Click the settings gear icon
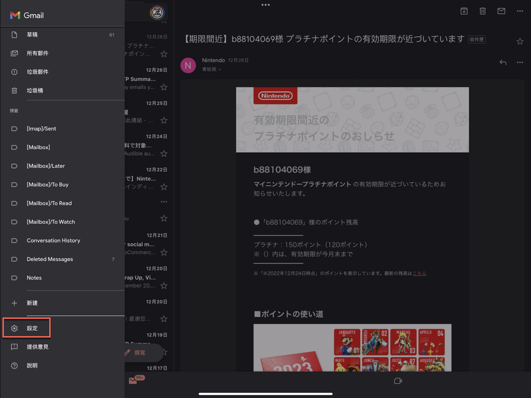 pyautogui.click(x=14, y=328)
